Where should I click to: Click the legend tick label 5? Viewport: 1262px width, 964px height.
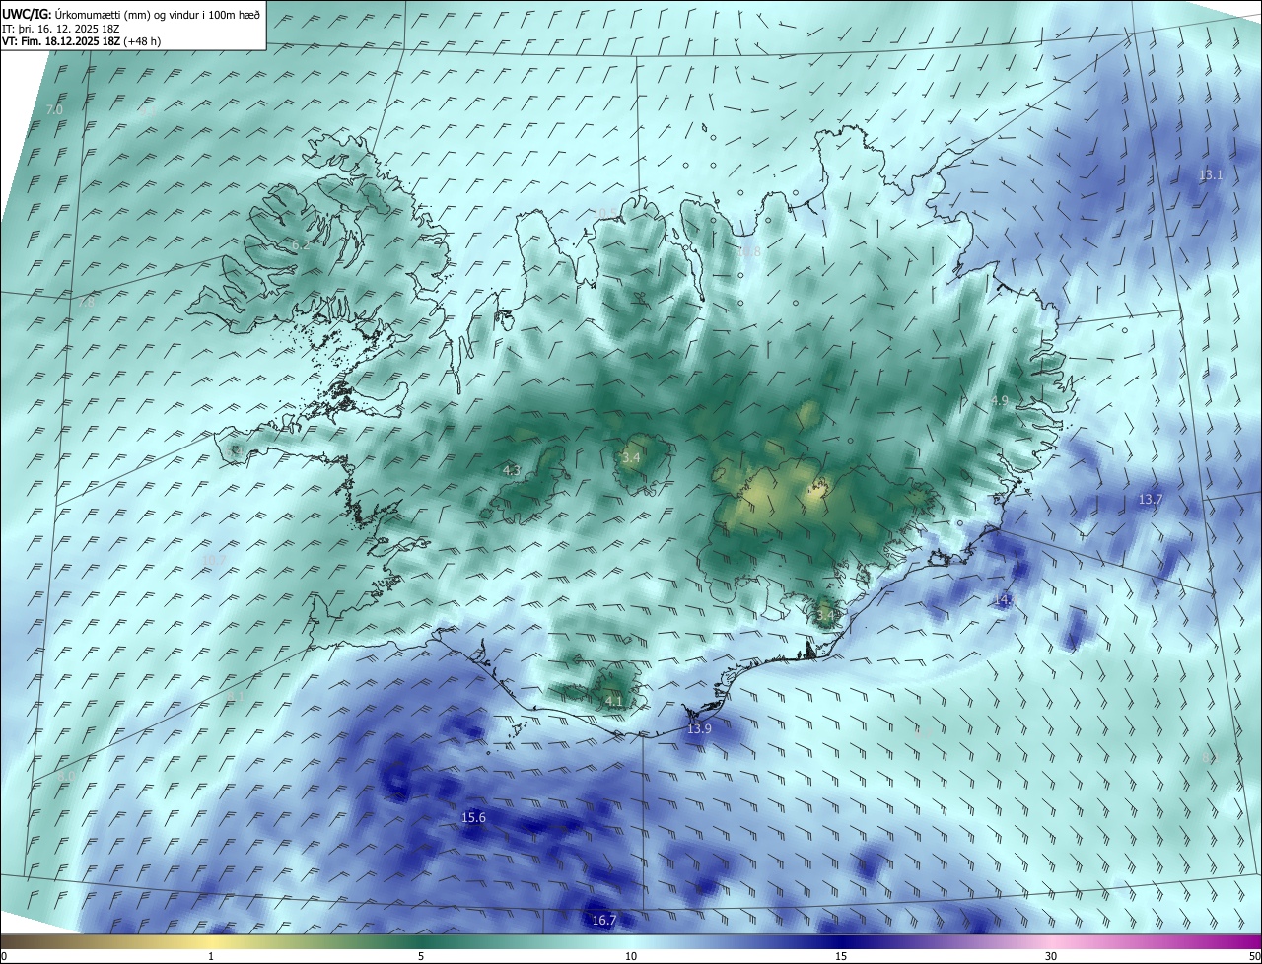tap(421, 956)
